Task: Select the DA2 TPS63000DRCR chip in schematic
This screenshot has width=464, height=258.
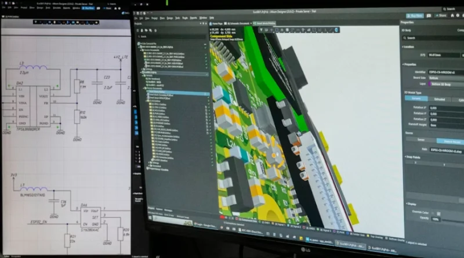Action: click(34, 106)
